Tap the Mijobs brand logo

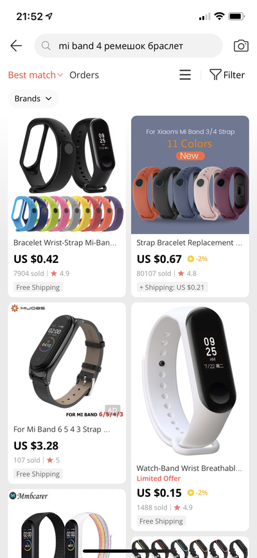pyautogui.click(x=28, y=308)
